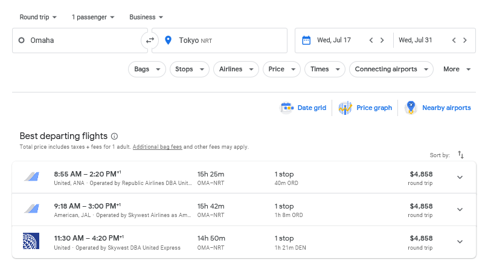
Task: Go to next return date after Jul 31
Action: point(465,40)
